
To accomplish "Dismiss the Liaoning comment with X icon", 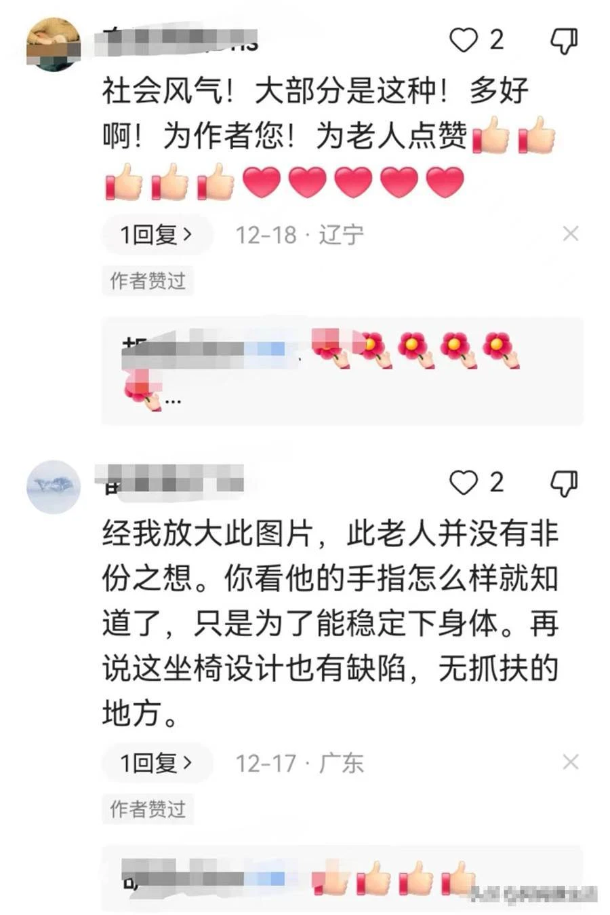I will click(571, 234).
